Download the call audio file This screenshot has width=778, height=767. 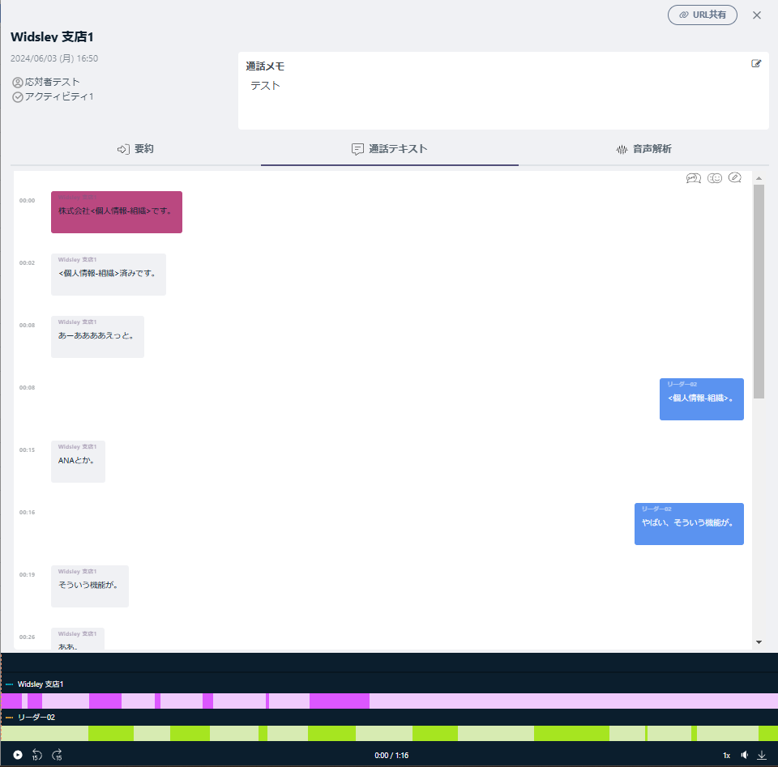(762, 755)
